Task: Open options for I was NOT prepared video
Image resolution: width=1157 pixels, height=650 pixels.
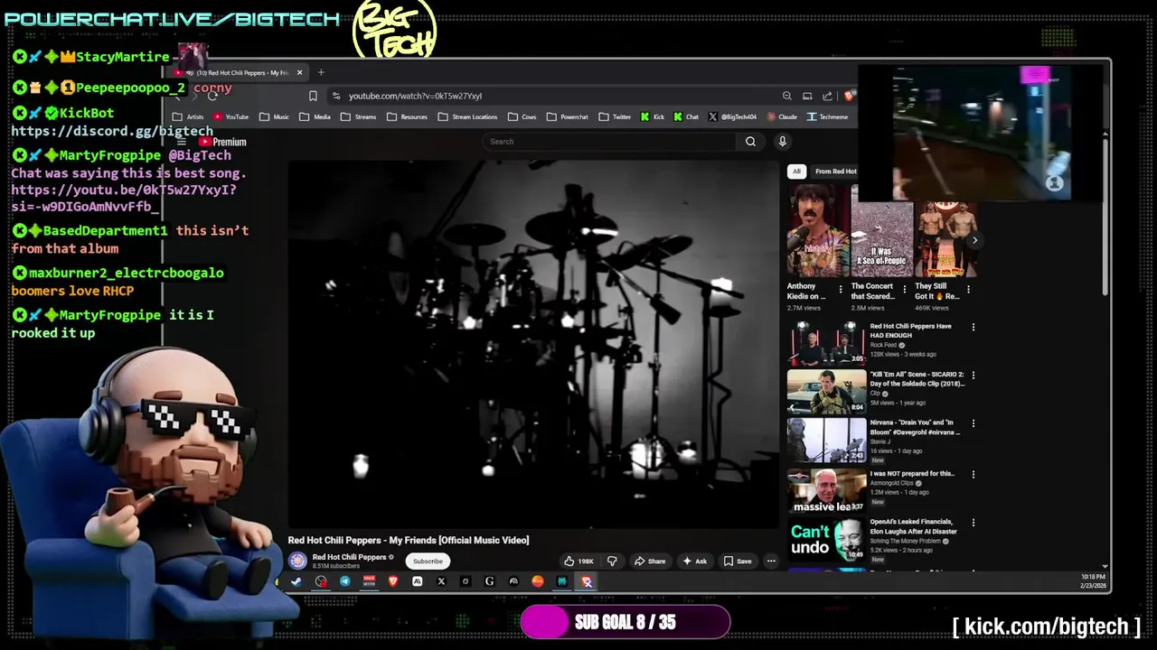Action: pos(974,474)
